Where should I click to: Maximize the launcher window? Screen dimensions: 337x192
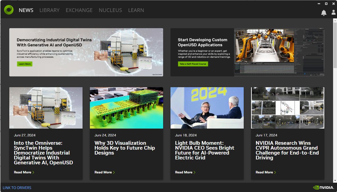(x=326, y=4)
